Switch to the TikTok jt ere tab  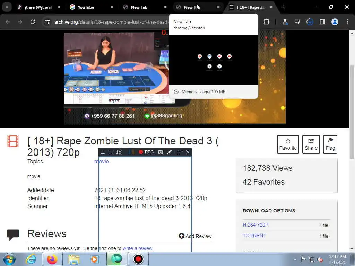(38, 7)
